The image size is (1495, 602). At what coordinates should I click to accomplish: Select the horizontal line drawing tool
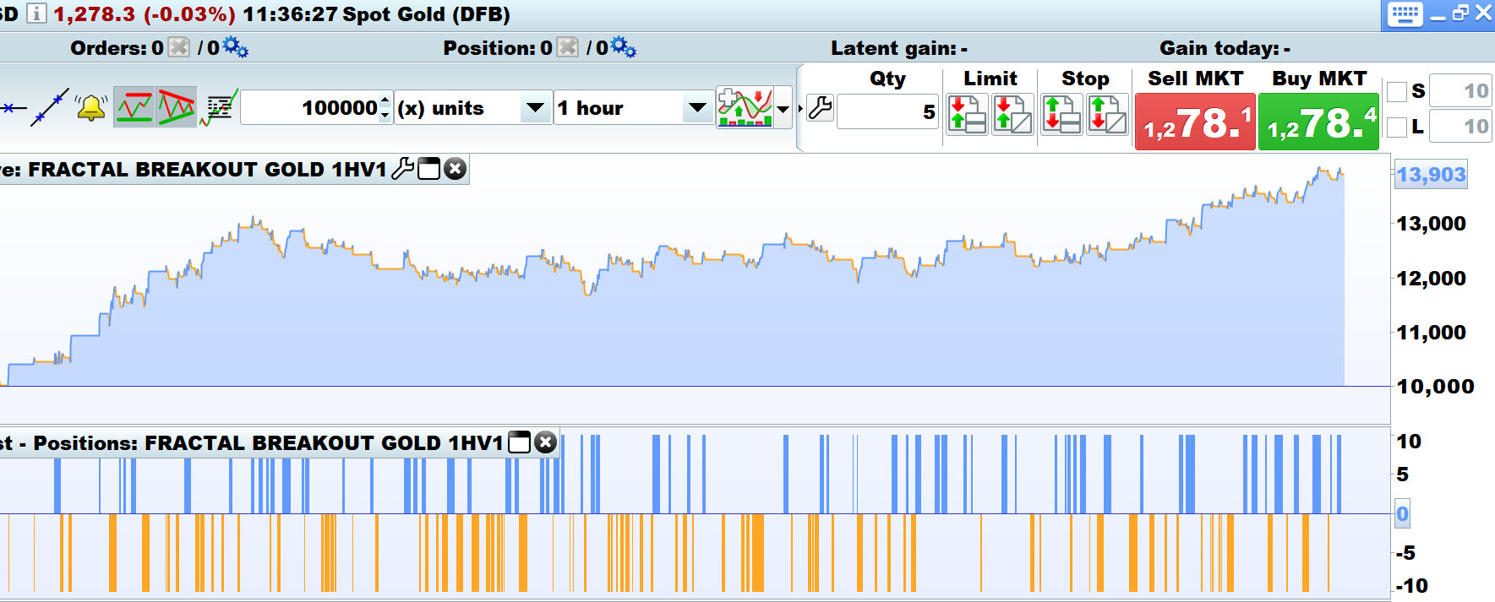(14, 108)
